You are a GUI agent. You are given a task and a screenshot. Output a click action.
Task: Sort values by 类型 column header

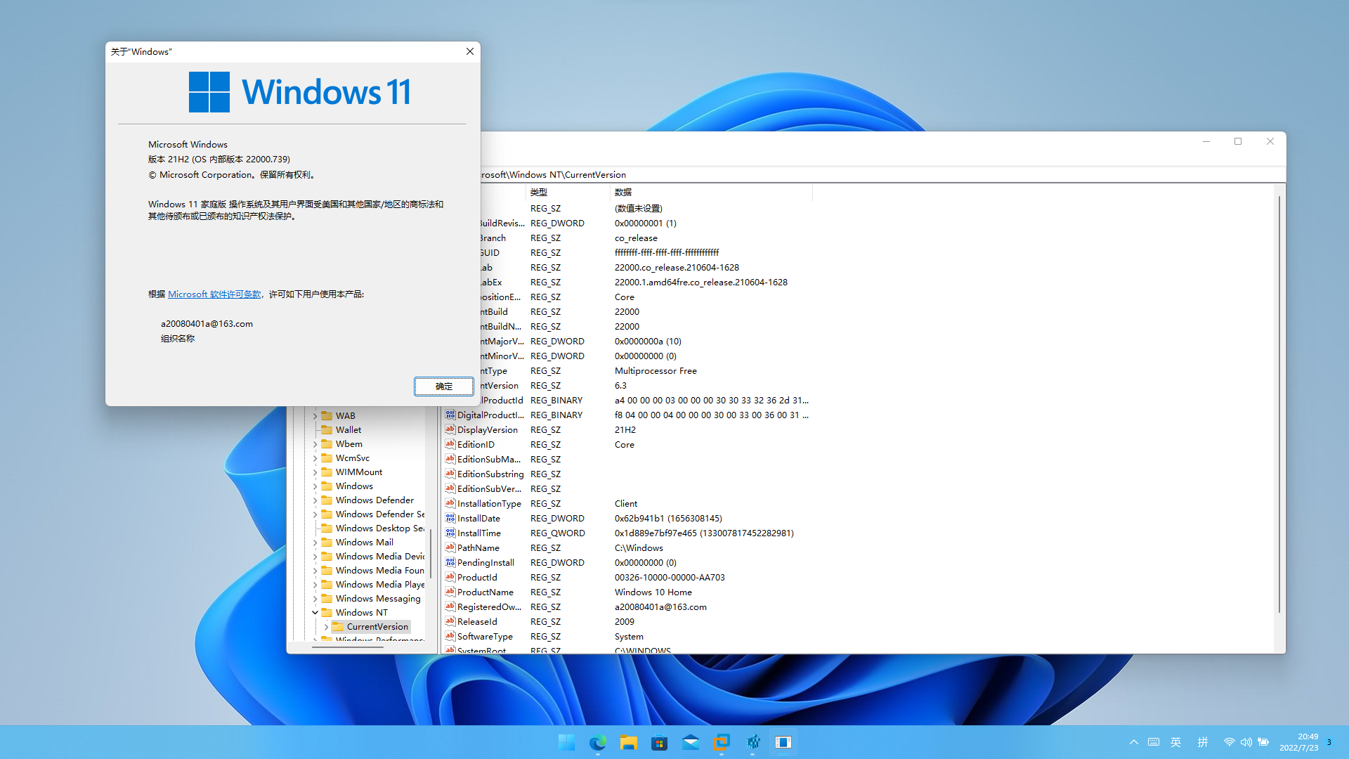[x=568, y=192]
